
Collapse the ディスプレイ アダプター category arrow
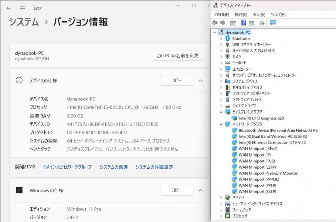pyautogui.click(x=221, y=112)
